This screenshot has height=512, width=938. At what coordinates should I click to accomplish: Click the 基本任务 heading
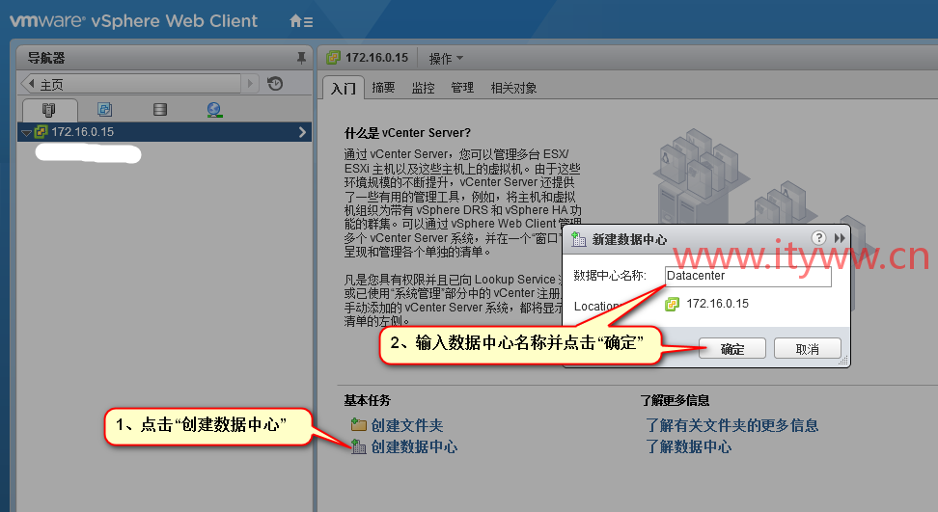[367, 400]
